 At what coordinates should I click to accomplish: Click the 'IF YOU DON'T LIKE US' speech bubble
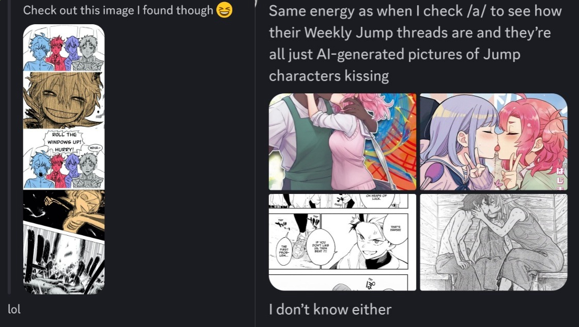(321, 247)
